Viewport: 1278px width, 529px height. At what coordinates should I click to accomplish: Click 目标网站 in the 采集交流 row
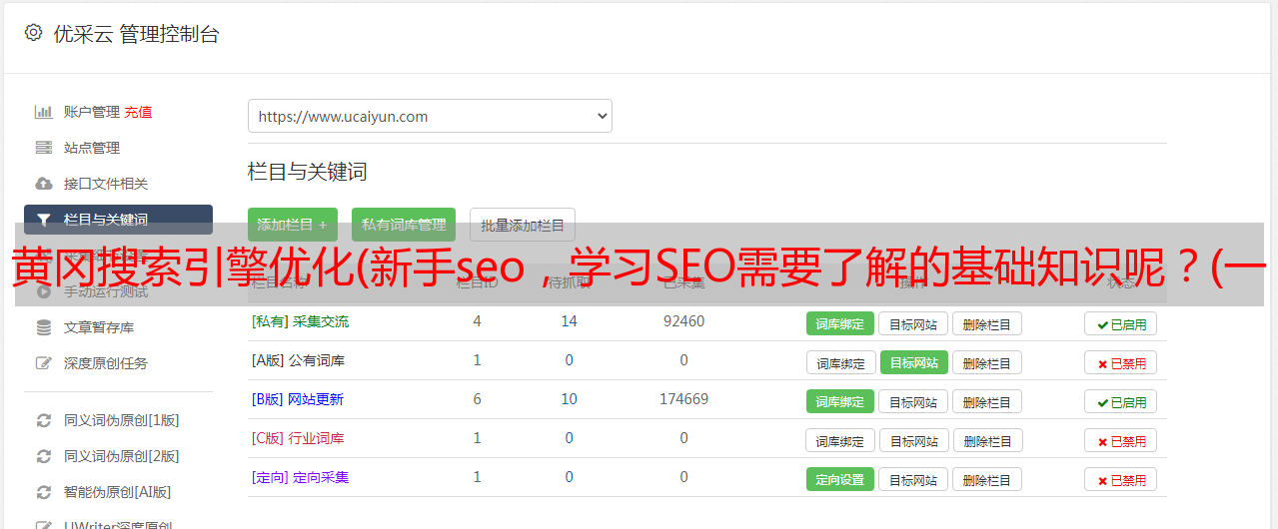[913, 323]
